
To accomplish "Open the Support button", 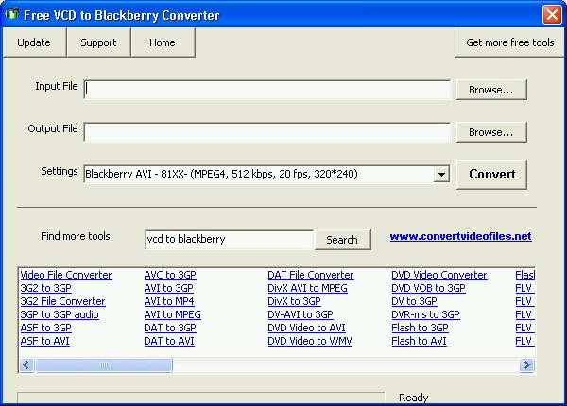I will click(x=98, y=42).
